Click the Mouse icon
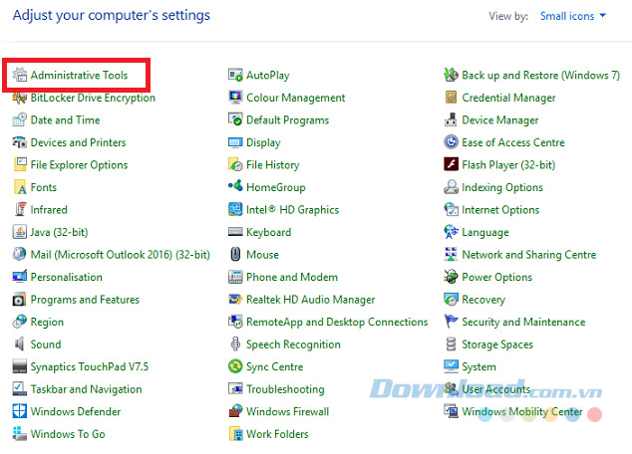632x454 pixels. (235, 254)
